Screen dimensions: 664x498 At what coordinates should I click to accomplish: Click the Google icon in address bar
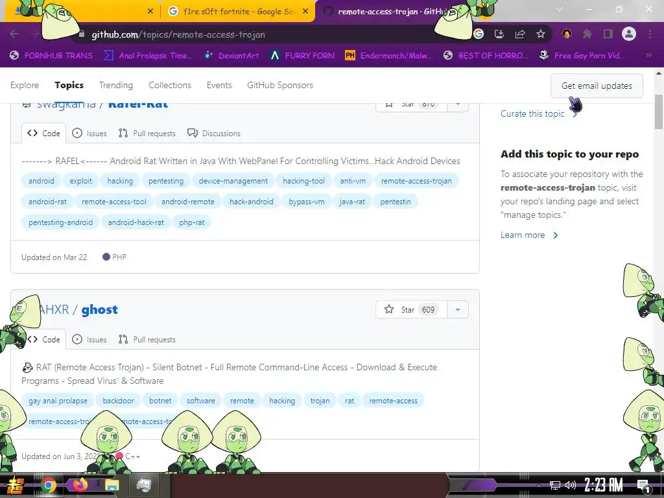[479, 34]
